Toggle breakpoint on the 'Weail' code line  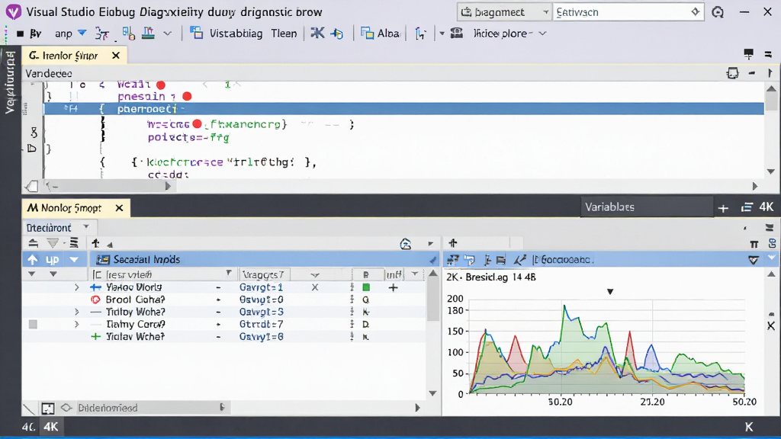(161, 85)
